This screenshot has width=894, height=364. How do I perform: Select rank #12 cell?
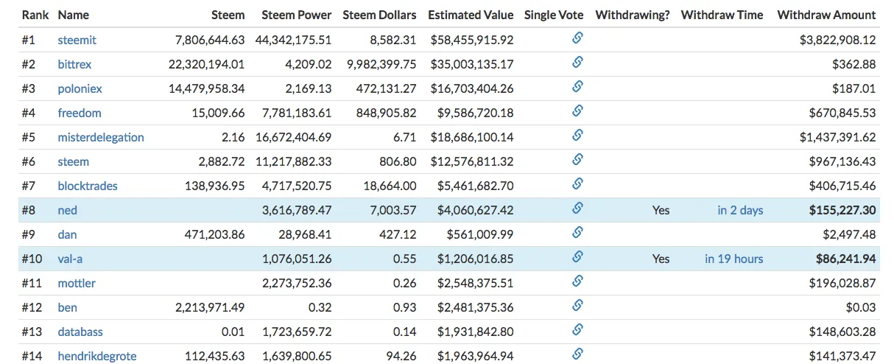31,307
